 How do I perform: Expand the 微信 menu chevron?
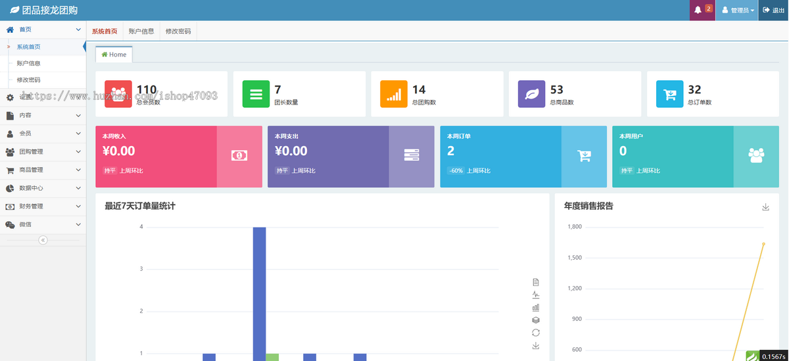click(x=78, y=225)
